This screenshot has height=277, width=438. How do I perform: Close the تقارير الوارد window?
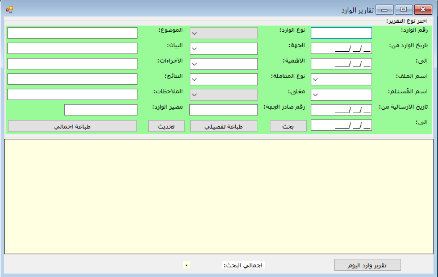(423, 10)
